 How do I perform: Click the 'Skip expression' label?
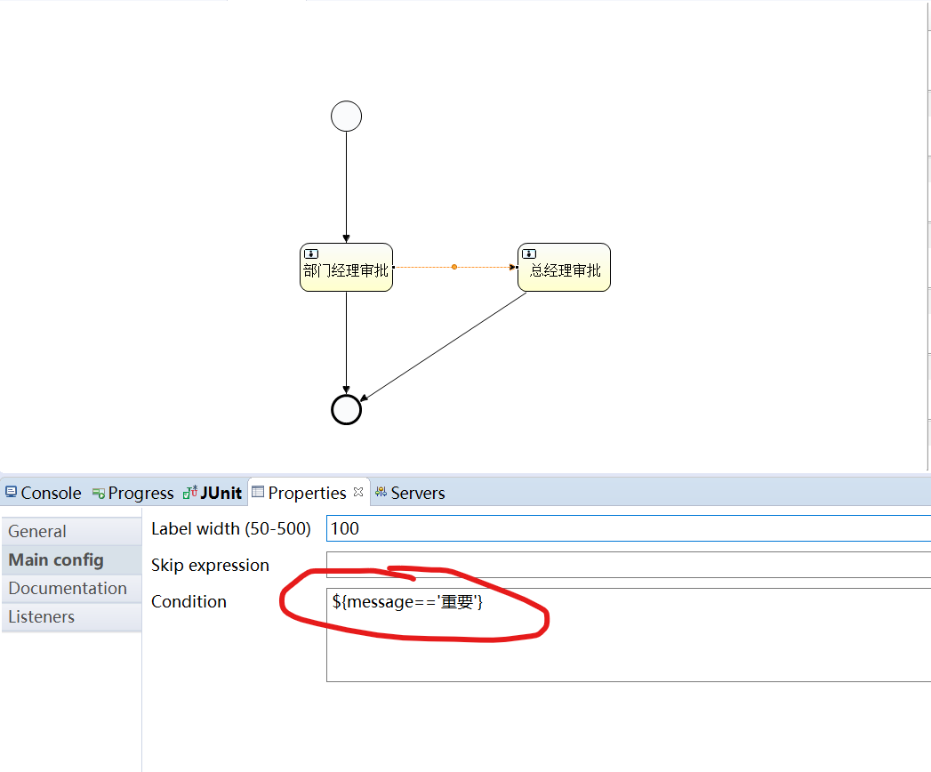click(x=210, y=566)
